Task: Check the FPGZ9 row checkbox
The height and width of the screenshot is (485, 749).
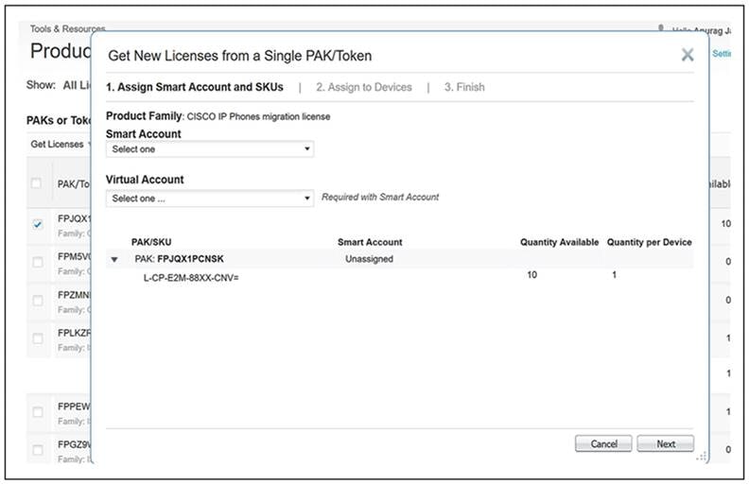Action: click(x=37, y=450)
